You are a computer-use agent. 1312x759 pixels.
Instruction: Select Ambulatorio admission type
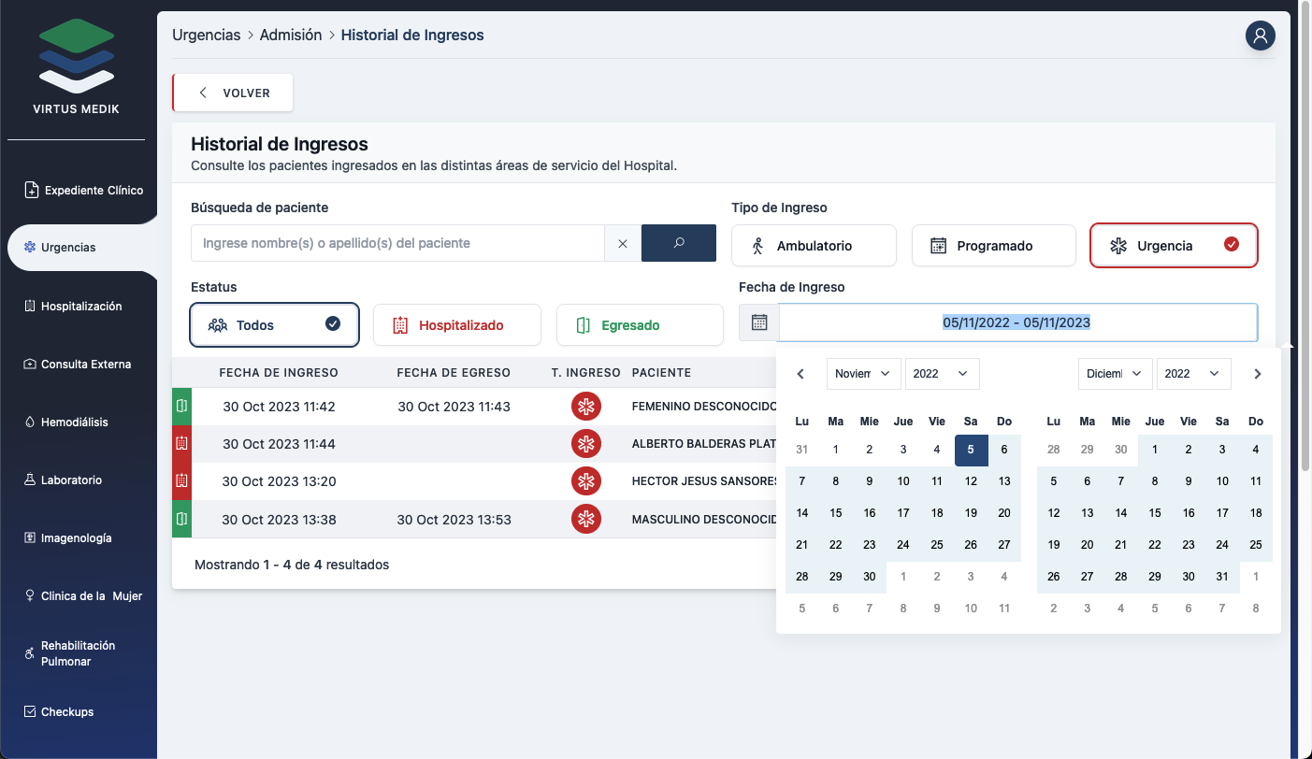pyautogui.click(x=814, y=246)
